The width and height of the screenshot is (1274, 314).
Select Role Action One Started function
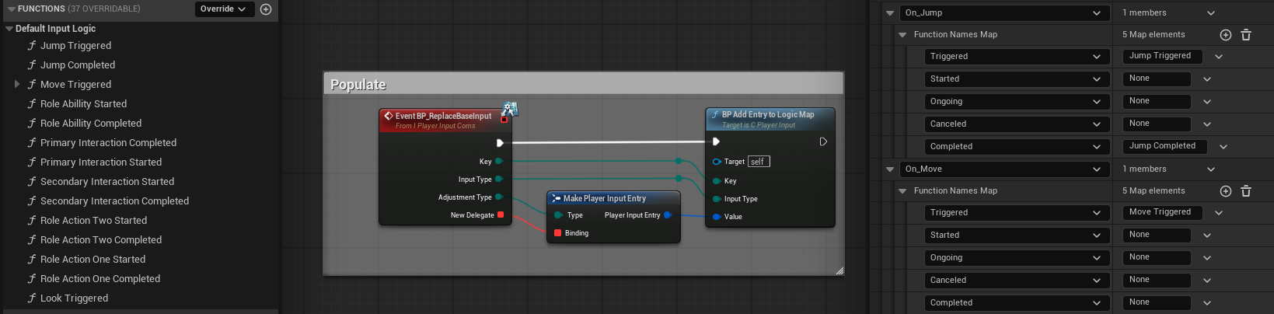click(x=92, y=260)
